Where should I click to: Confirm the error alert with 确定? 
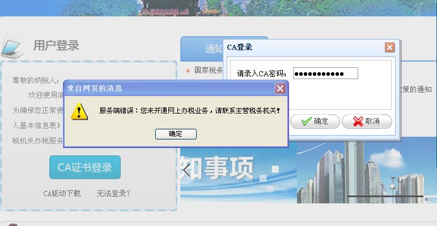176,134
